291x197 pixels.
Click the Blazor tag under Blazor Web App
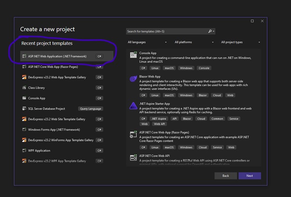pos(202,95)
